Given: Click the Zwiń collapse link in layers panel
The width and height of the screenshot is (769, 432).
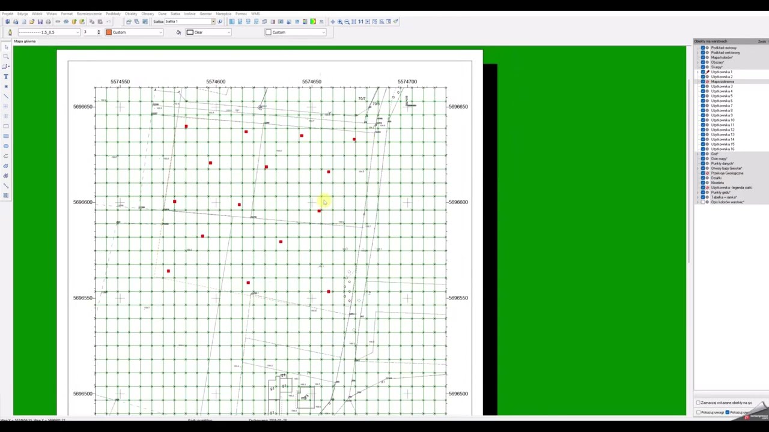Looking at the screenshot, I should click(762, 41).
